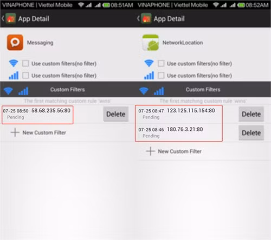Tap Wi-Fi icon in right Custom Filters bar
The image size is (271, 240).
(144, 91)
